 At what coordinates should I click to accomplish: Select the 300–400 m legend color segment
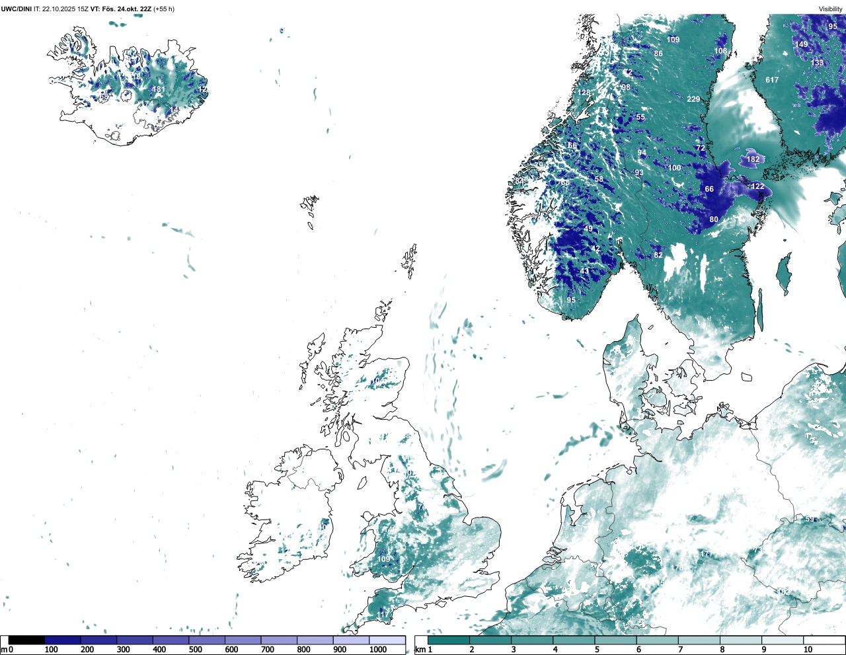click(x=135, y=640)
